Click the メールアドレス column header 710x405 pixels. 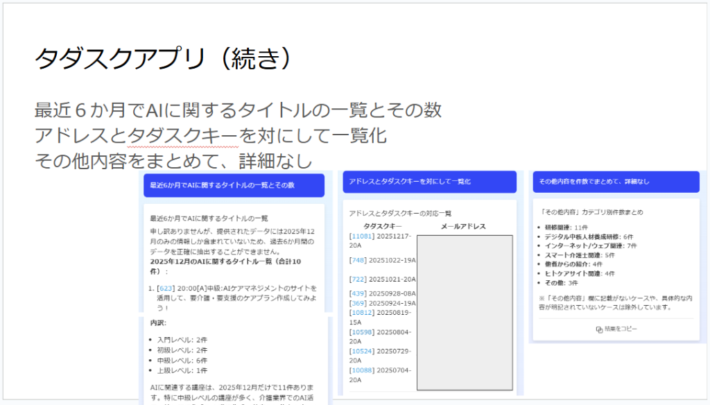463,226
